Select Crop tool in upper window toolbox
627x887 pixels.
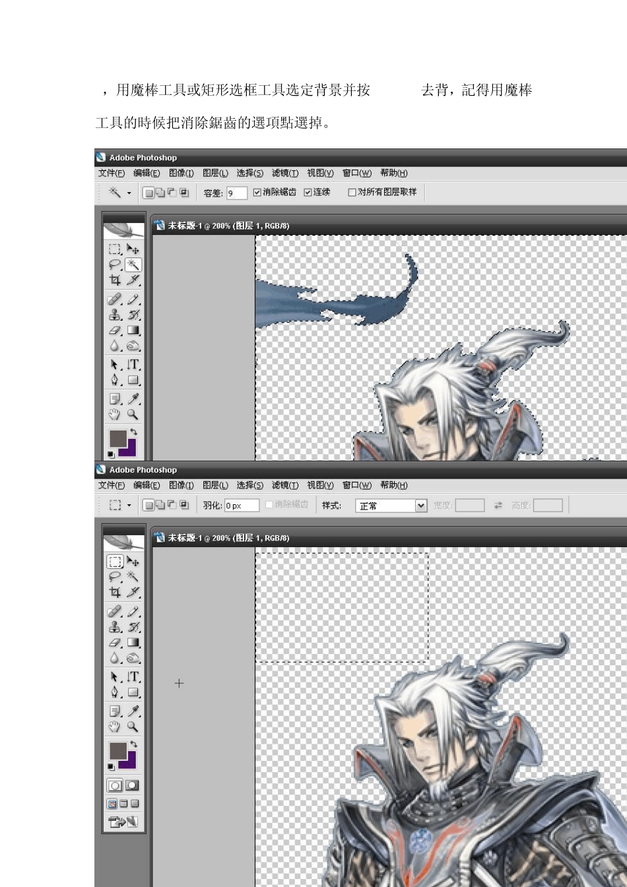tap(115, 281)
